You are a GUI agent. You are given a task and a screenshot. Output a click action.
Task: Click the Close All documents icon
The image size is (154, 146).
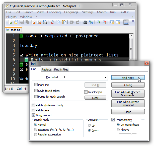click(x=39, y=22)
